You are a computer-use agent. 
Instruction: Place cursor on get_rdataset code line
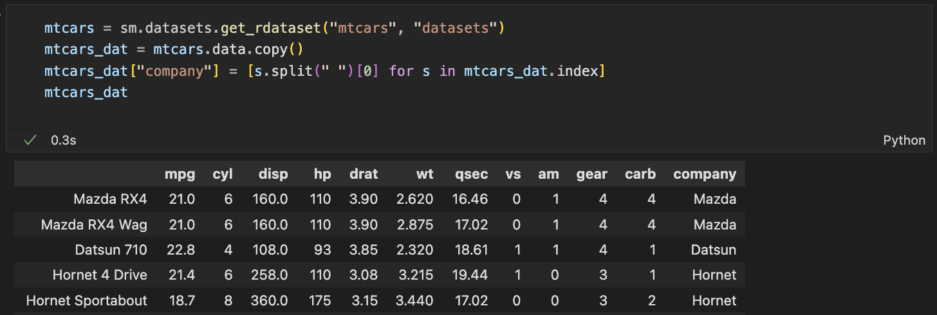point(275,28)
